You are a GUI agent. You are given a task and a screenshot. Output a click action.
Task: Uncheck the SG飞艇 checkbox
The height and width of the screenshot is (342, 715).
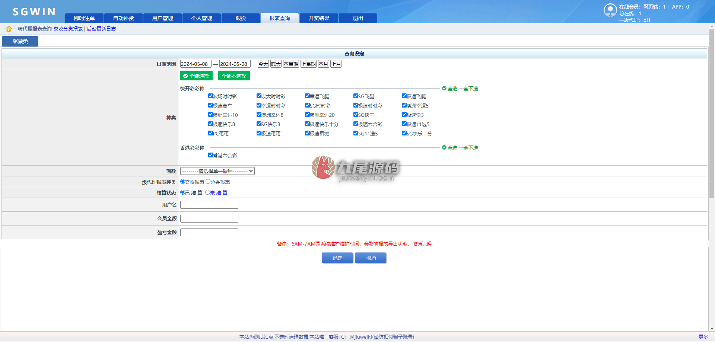point(356,96)
